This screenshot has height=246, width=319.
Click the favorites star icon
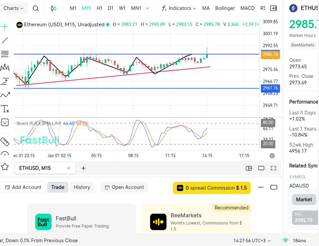coord(5,167)
